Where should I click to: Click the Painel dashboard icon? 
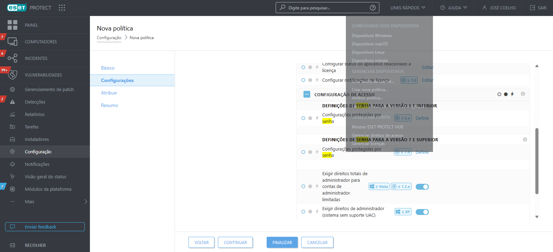coord(12,25)
